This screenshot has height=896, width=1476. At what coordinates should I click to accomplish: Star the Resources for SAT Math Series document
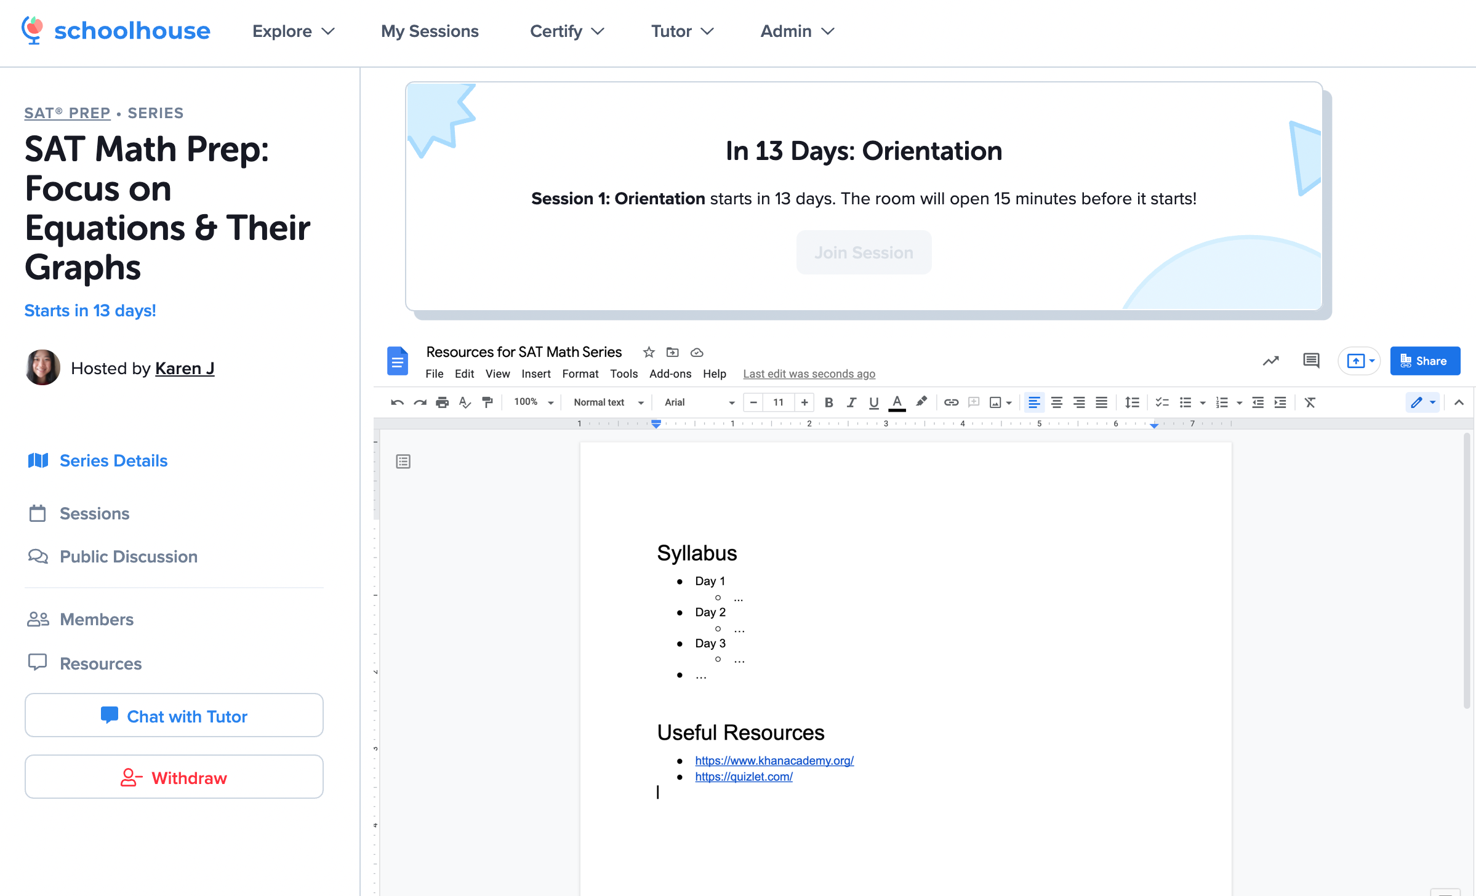[649, 352]
